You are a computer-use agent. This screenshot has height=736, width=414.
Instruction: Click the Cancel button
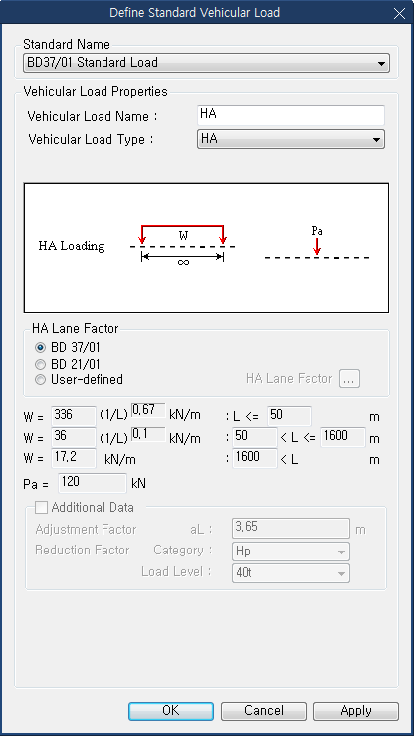pos(263,711)
